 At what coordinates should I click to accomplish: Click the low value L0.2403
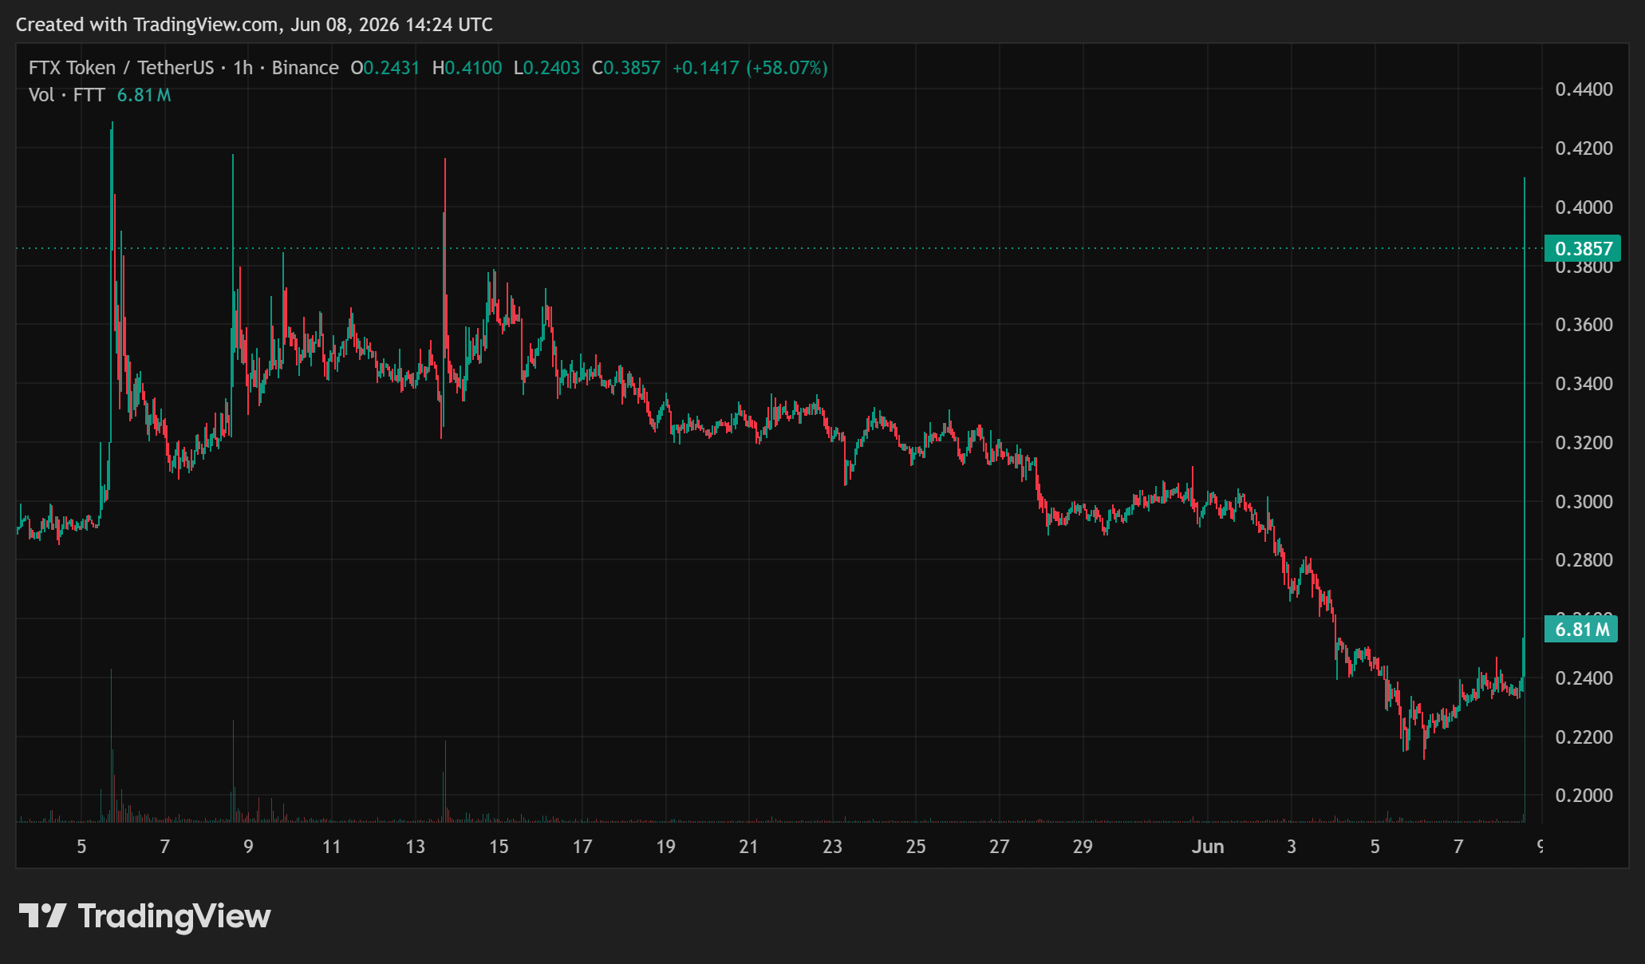click(x=546, y=68)
